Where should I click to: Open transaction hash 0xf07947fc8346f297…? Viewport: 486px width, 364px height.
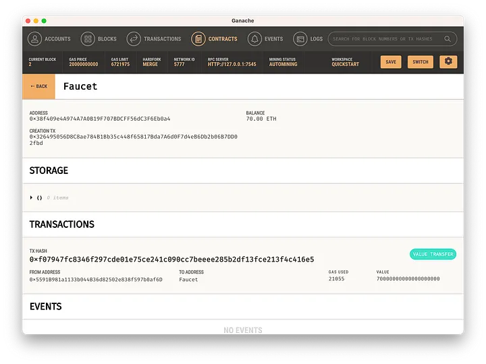click(171, 260)
